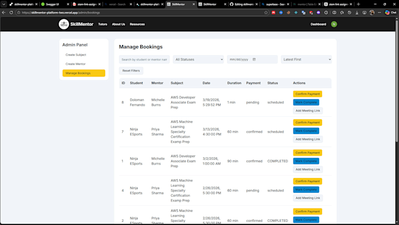Confirm Payment for booking 2
Screen dimensions: 399x225
point(307,211)
